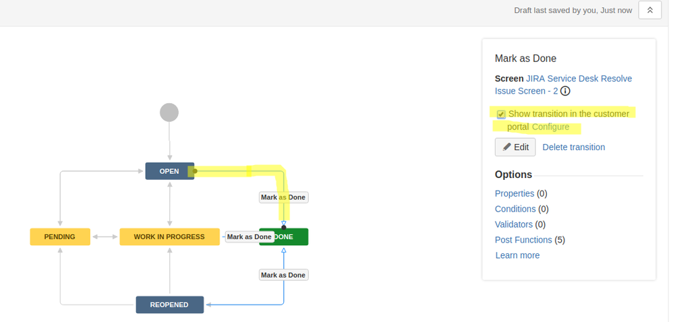Click the Options section heading

513,174
